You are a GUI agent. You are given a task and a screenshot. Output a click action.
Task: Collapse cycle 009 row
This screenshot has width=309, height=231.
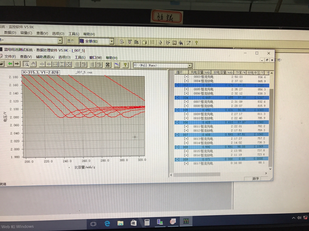tap(177, 159)
